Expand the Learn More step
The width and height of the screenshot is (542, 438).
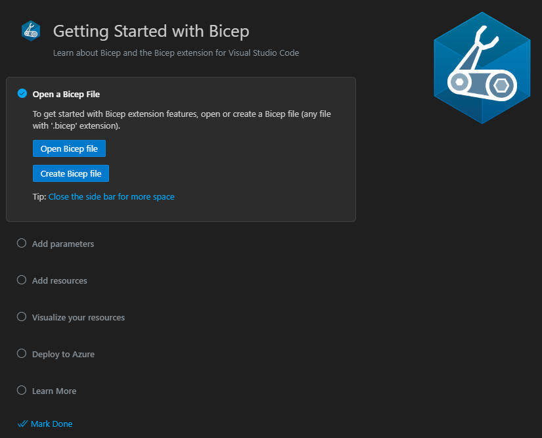click(x=54, y=391)
